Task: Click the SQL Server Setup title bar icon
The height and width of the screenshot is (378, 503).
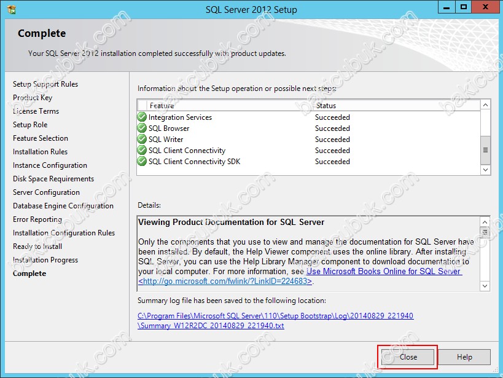Action: (11, 10)
